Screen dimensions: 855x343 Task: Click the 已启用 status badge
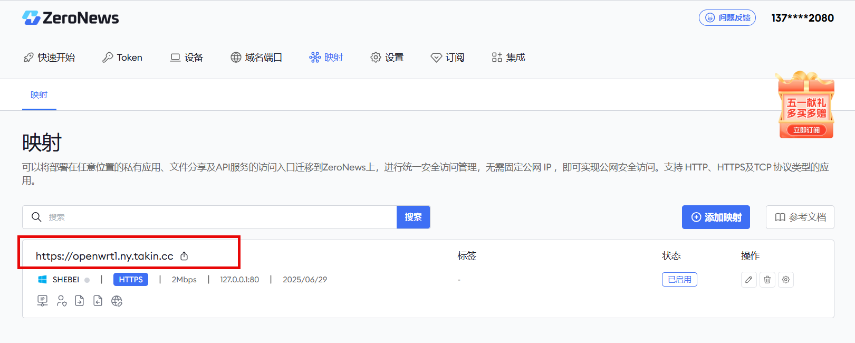point(679,280)
